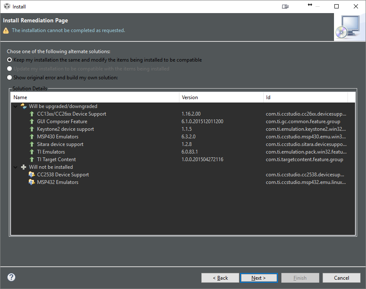Click the view layout icon in the title bar

click(x=285, y=6)
